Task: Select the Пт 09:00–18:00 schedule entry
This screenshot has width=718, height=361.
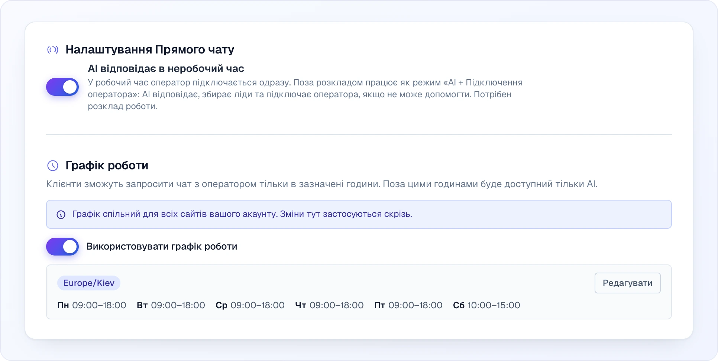Action: pyautogui.click(x=408, y=305)
